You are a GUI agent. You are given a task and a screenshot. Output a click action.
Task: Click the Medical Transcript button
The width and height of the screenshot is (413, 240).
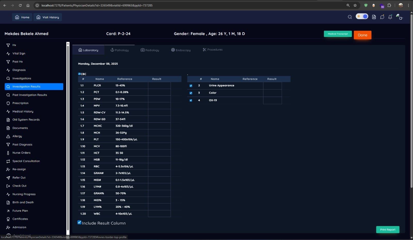[x=338, y=34]
